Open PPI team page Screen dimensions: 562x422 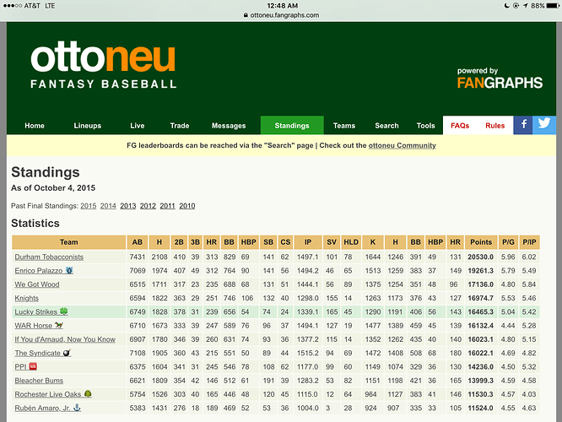point(20,366)
